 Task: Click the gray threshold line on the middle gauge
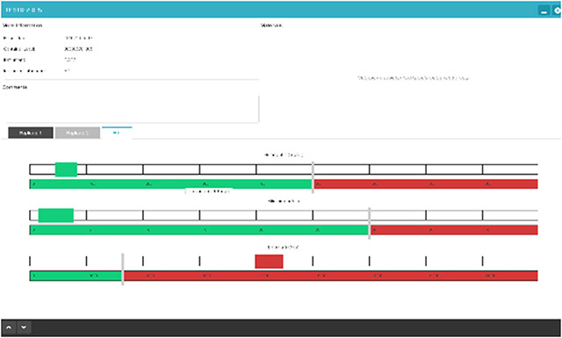point(370,223)
